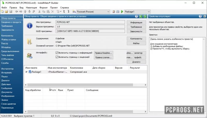Open help for project overview pane
Screen dimensions: 207x118
point(136,16)
